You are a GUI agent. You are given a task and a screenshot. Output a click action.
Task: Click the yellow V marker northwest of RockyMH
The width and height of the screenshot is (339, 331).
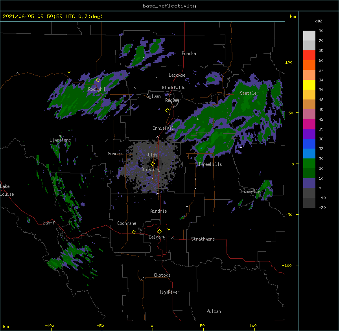(69, 72)
